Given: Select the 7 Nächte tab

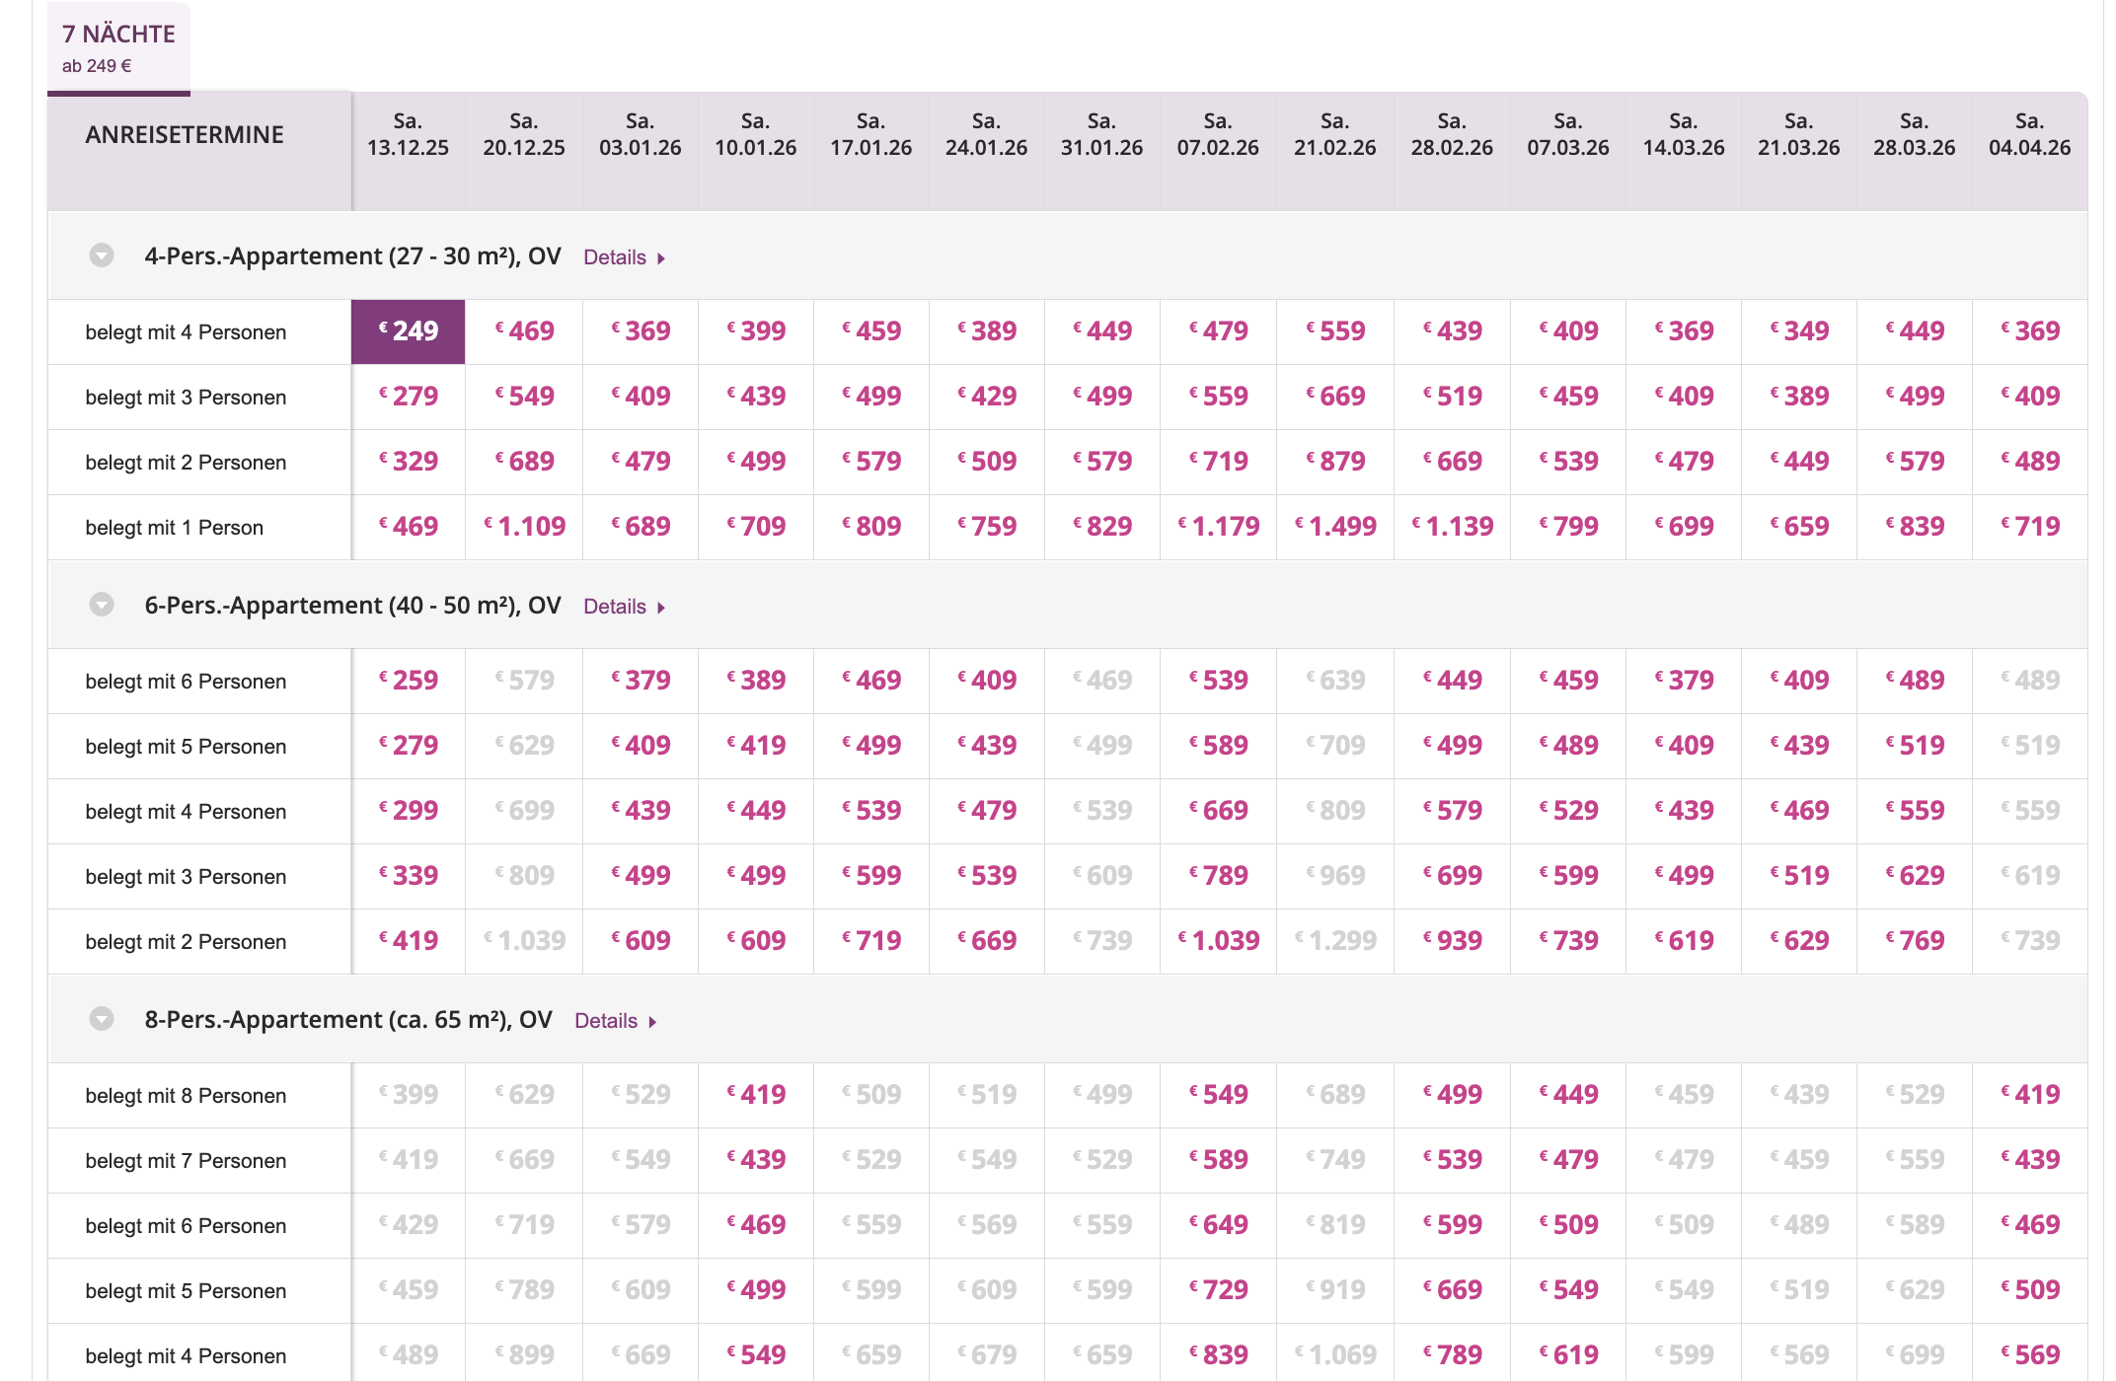Looking at the screenshot, I should pos(118,47).
